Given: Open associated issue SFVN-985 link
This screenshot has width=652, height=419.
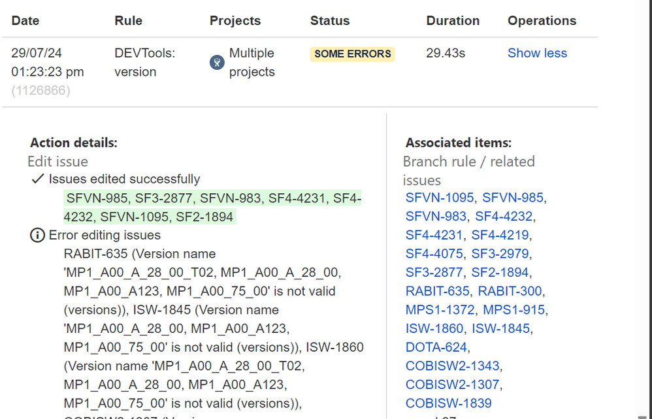Looking at the screenshot, I should tap(513, 198).
